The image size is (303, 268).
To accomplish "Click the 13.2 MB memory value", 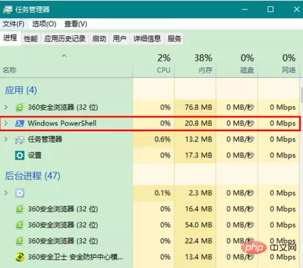I will [198, 139].
